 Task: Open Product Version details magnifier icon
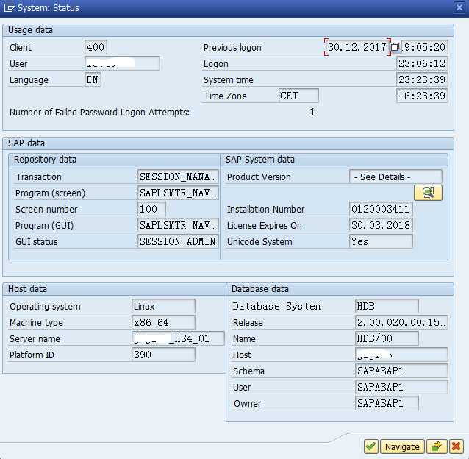click(428, 193)
